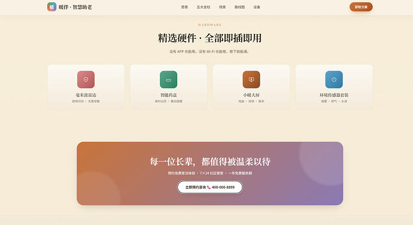The width and height of the screenshot is (413, 225).
Task: Click the 暖伴·智慧助老 brand name
Action: tap(75, 7)
